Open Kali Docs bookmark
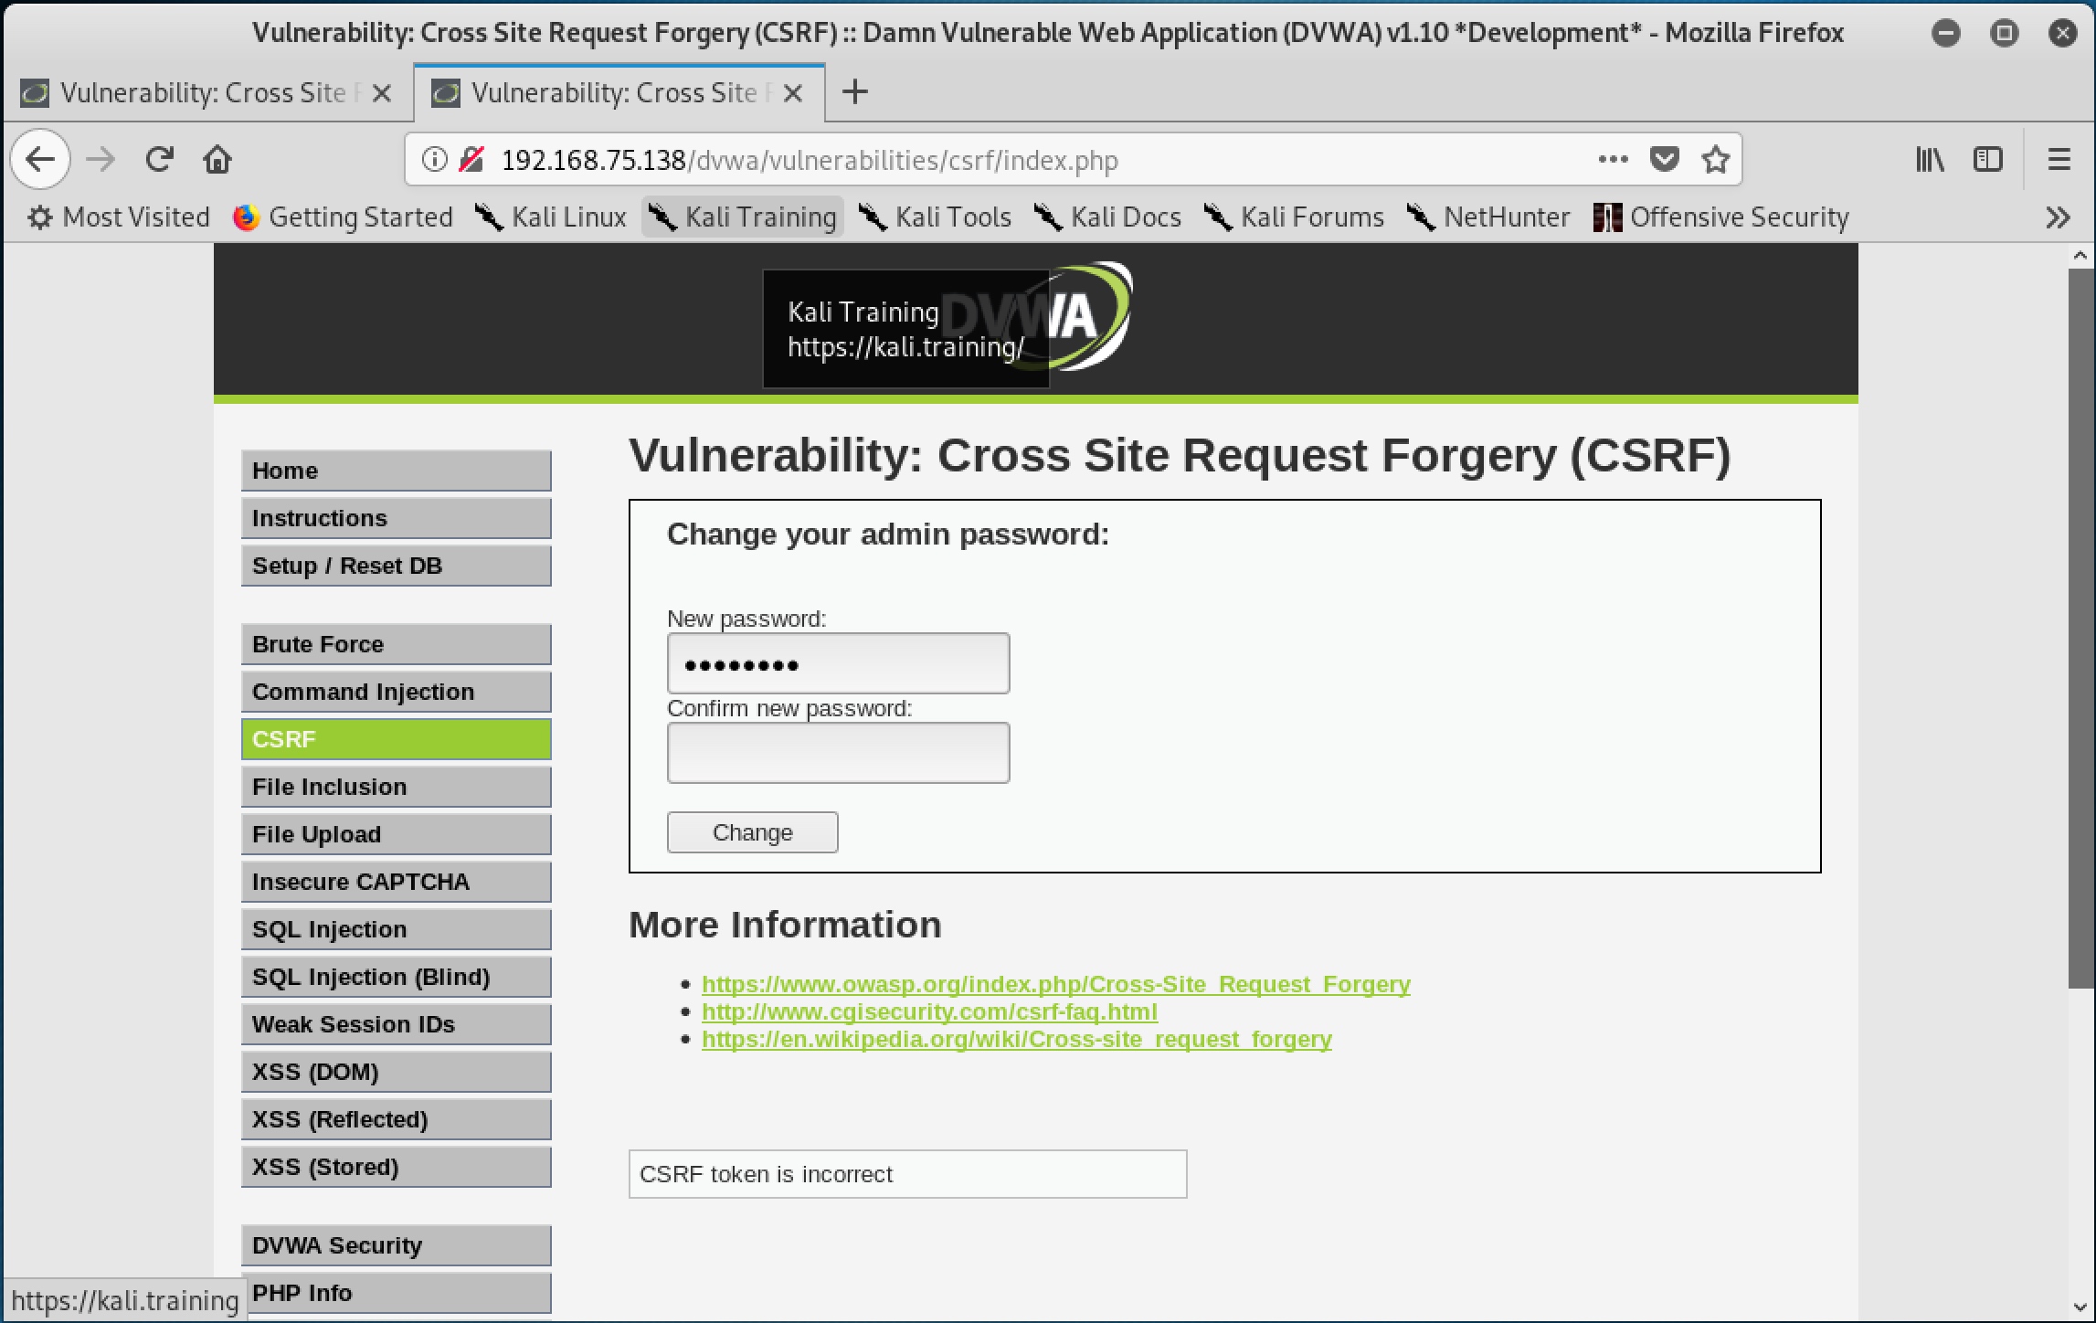Image resolution: width=2096 pixels, height=1323 pixels. coord(1107,217)
